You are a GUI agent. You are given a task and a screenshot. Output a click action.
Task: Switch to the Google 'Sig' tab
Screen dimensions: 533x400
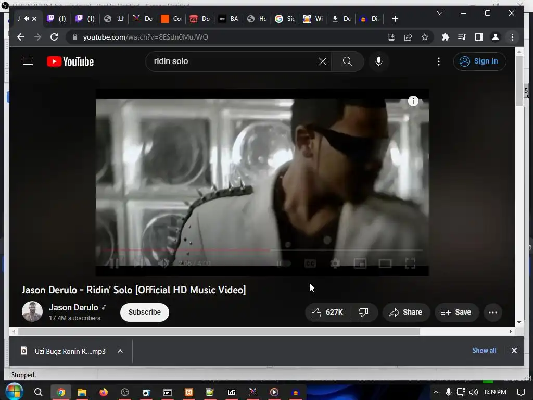point(285,19)
